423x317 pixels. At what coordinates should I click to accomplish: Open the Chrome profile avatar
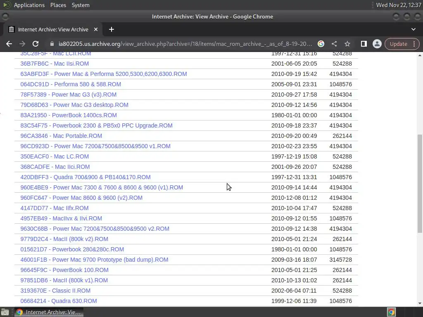(x=377, y=44)
